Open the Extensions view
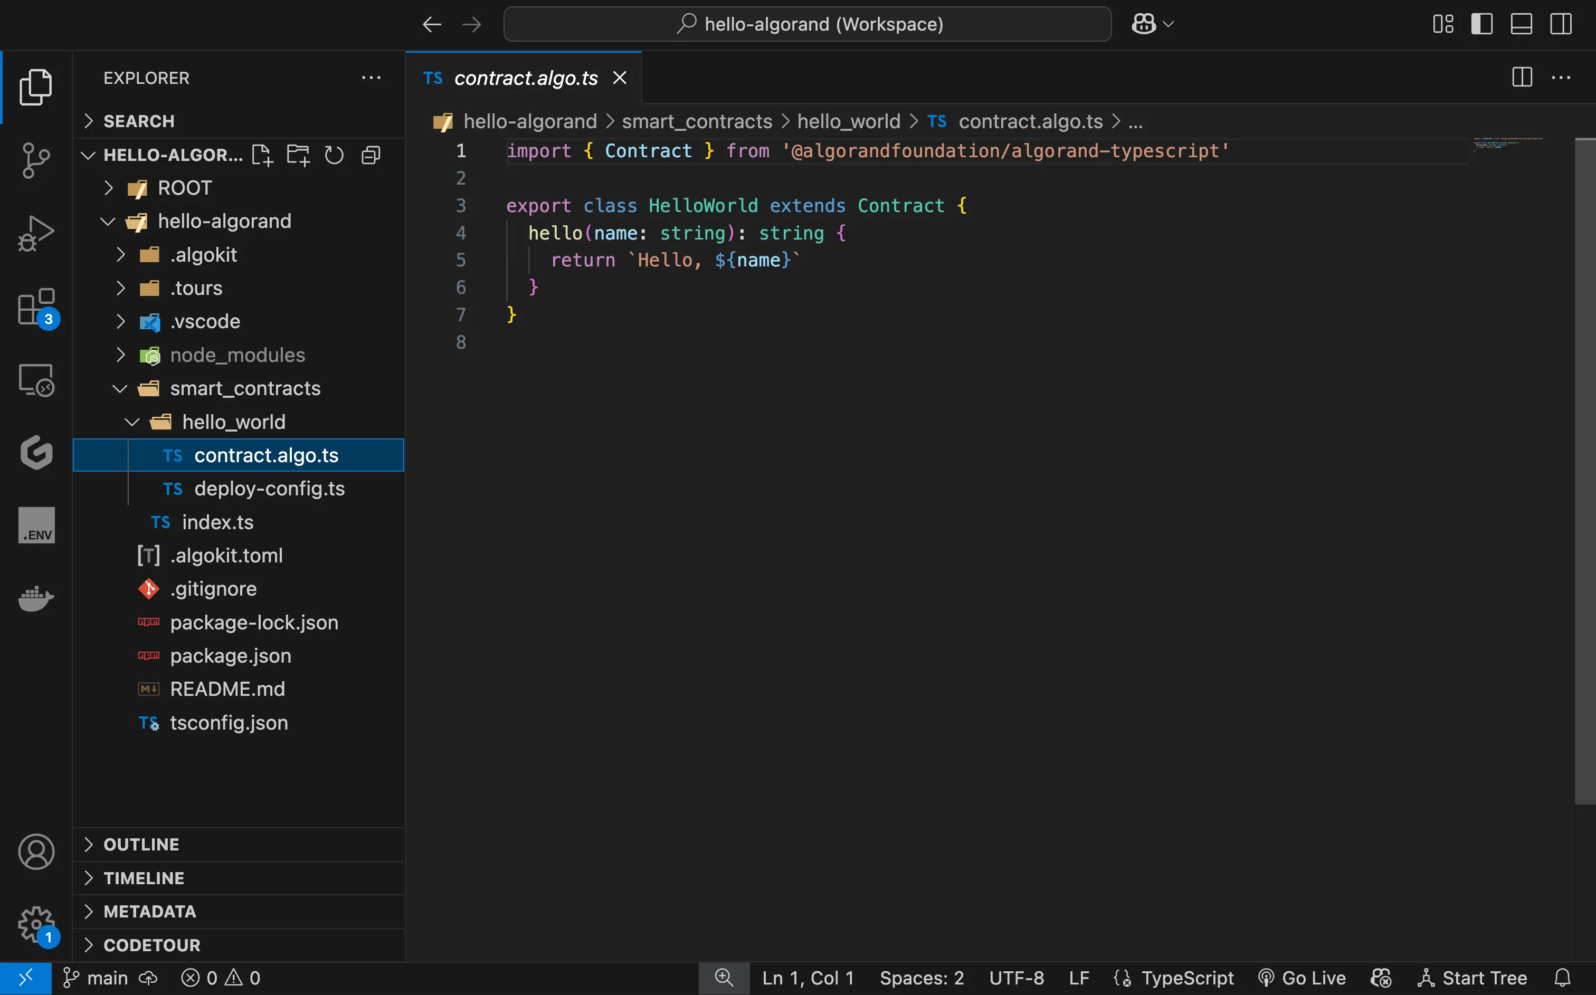 click(35, 307)
